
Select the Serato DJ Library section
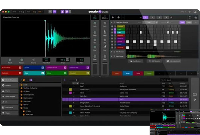click(10, 80)
